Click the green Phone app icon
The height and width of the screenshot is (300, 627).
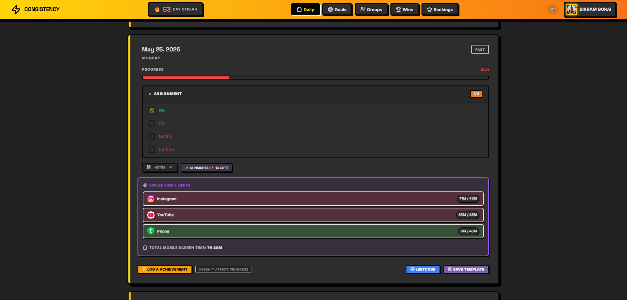[x=151, y=231]
